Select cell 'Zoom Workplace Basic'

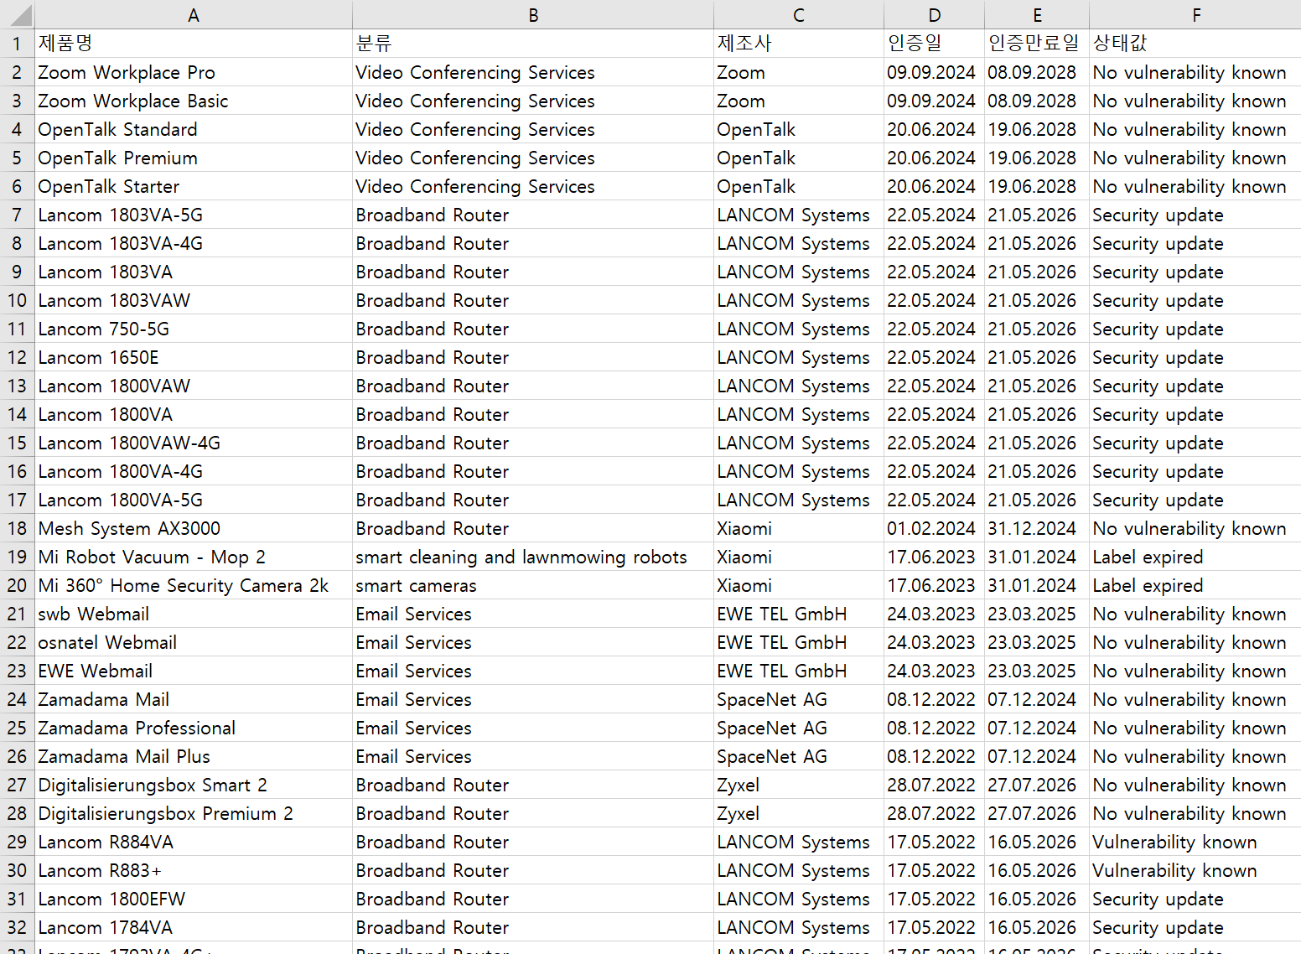click(194, 101)
